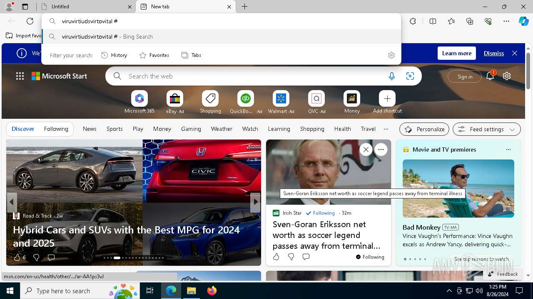Viewport: 533px width, 299px height.
Task: Open visual search camera icon
Action: pyautogui.click(x=410, y=76)
